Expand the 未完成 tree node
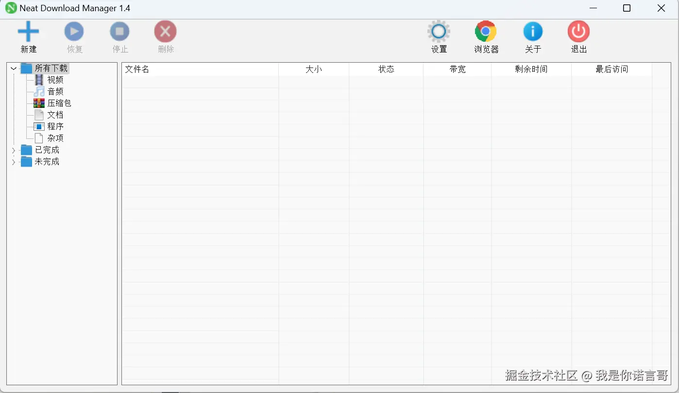679x393 pixels. tap(14, 162)
